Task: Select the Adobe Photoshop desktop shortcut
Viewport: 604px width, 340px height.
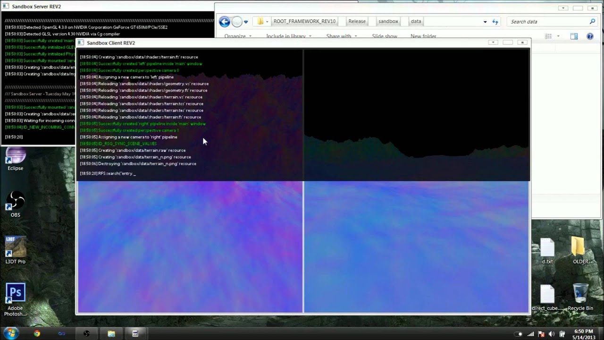Action: pyautogui.click(x=15, y=300)
